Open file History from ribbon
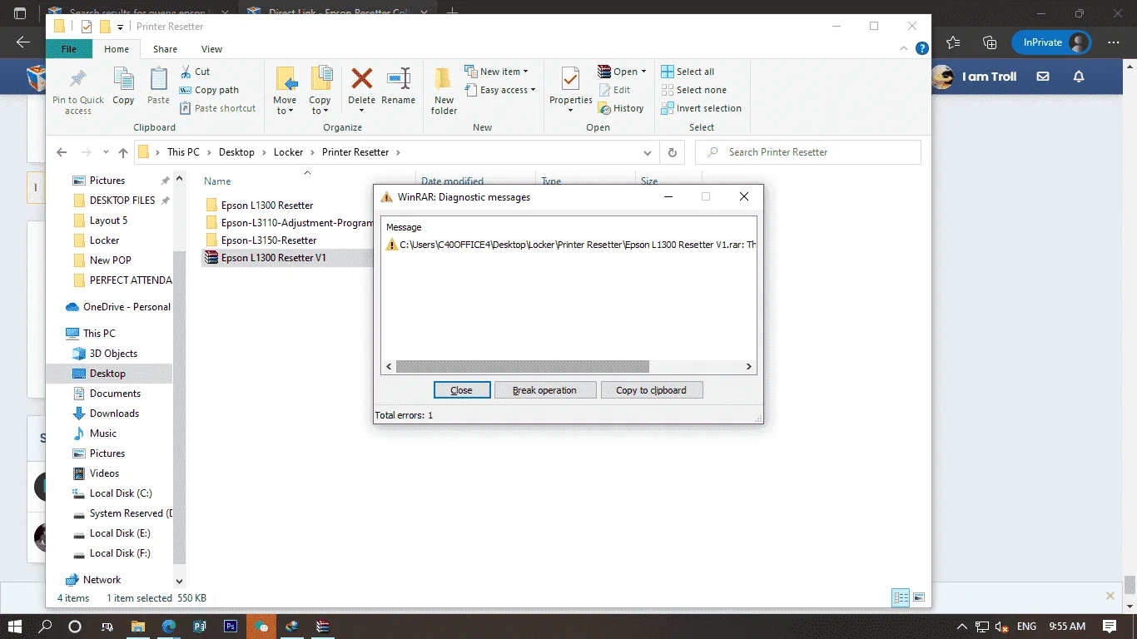The width and height of the screenshot is (1137, 639). point(621,108)
